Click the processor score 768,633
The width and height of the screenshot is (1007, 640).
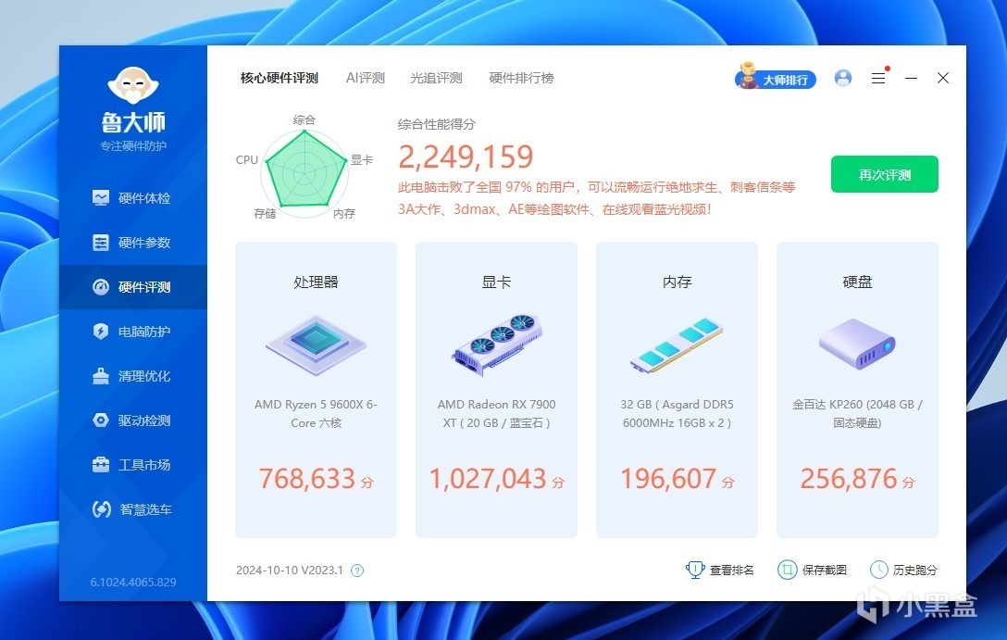pyautogui.click(x=307, y=479)
